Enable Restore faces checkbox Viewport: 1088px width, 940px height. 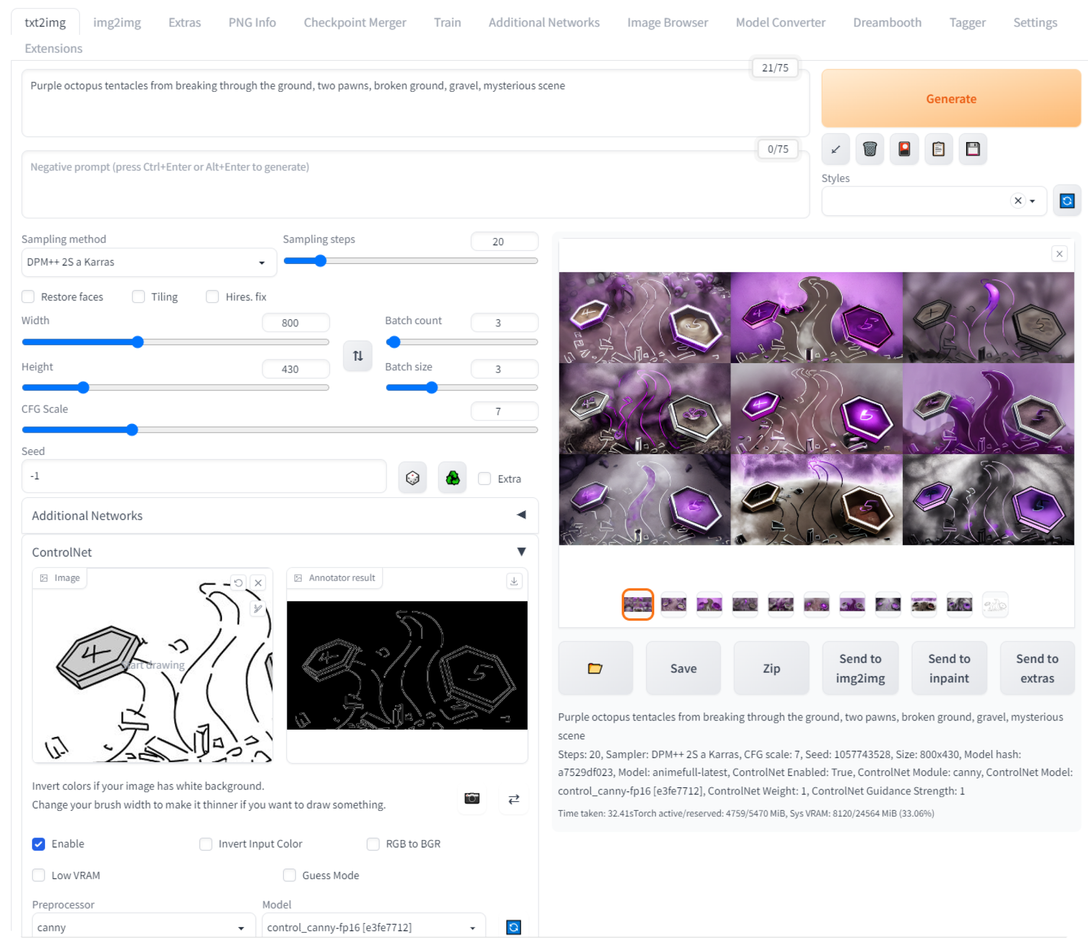29,297
